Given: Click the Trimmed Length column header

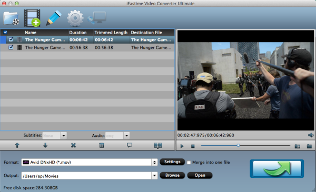Looking at the screenshot, I should coord(111,33).
